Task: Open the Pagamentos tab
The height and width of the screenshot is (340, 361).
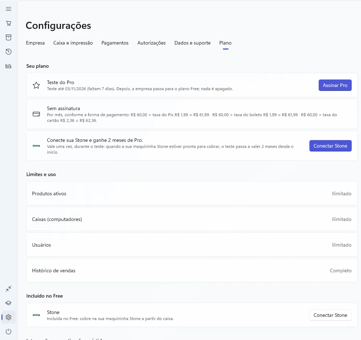Action: [x=115, y=43]
